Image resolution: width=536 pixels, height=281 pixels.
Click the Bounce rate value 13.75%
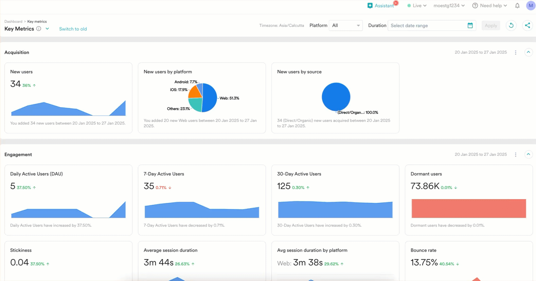pyautogui.click(x=424, y=262)
